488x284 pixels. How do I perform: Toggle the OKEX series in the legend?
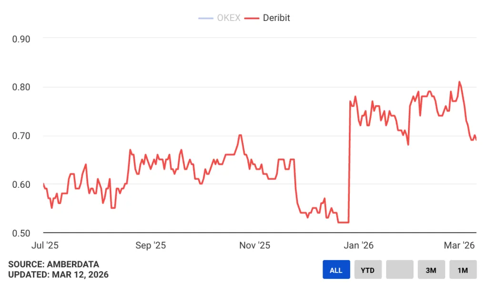coord(228,18)
